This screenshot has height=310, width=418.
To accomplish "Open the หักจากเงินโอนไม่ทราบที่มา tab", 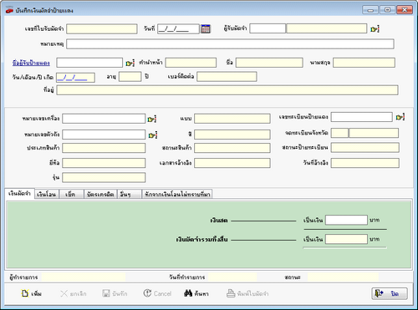I will coord(177,194).
